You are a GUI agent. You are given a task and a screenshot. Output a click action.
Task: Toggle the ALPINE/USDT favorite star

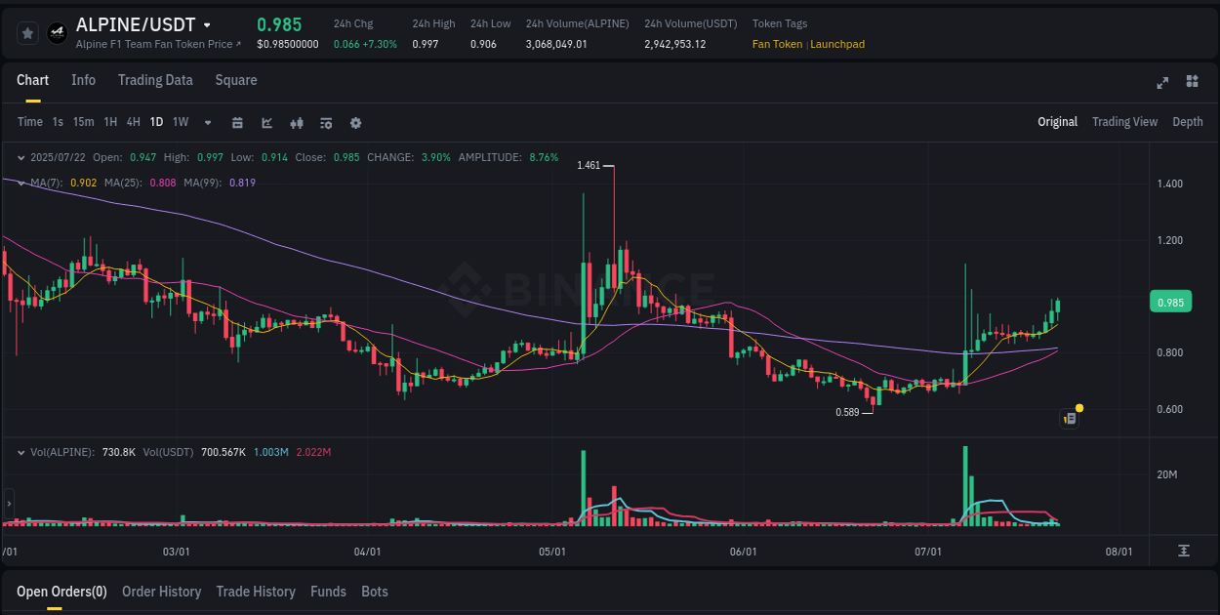[x=27, y=32]
